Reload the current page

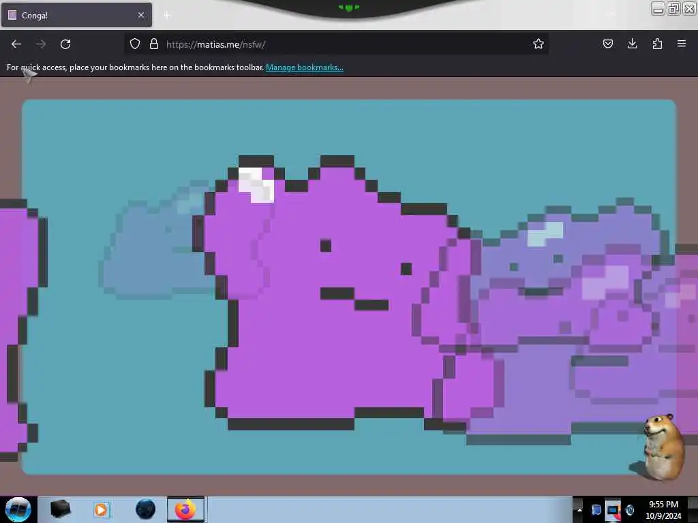(65, 44)
